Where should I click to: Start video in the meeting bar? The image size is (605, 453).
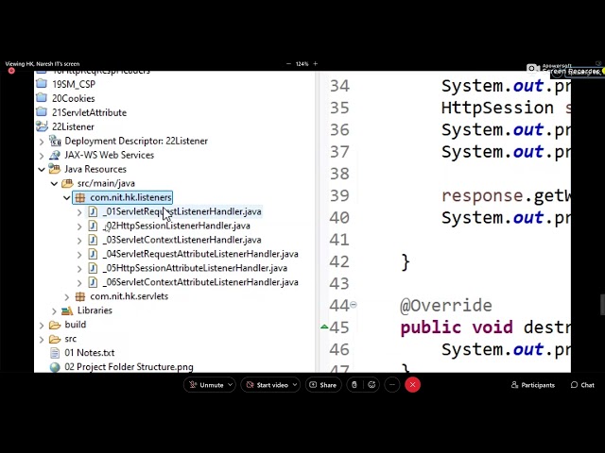pyautogui.click(x=267, y=385)
